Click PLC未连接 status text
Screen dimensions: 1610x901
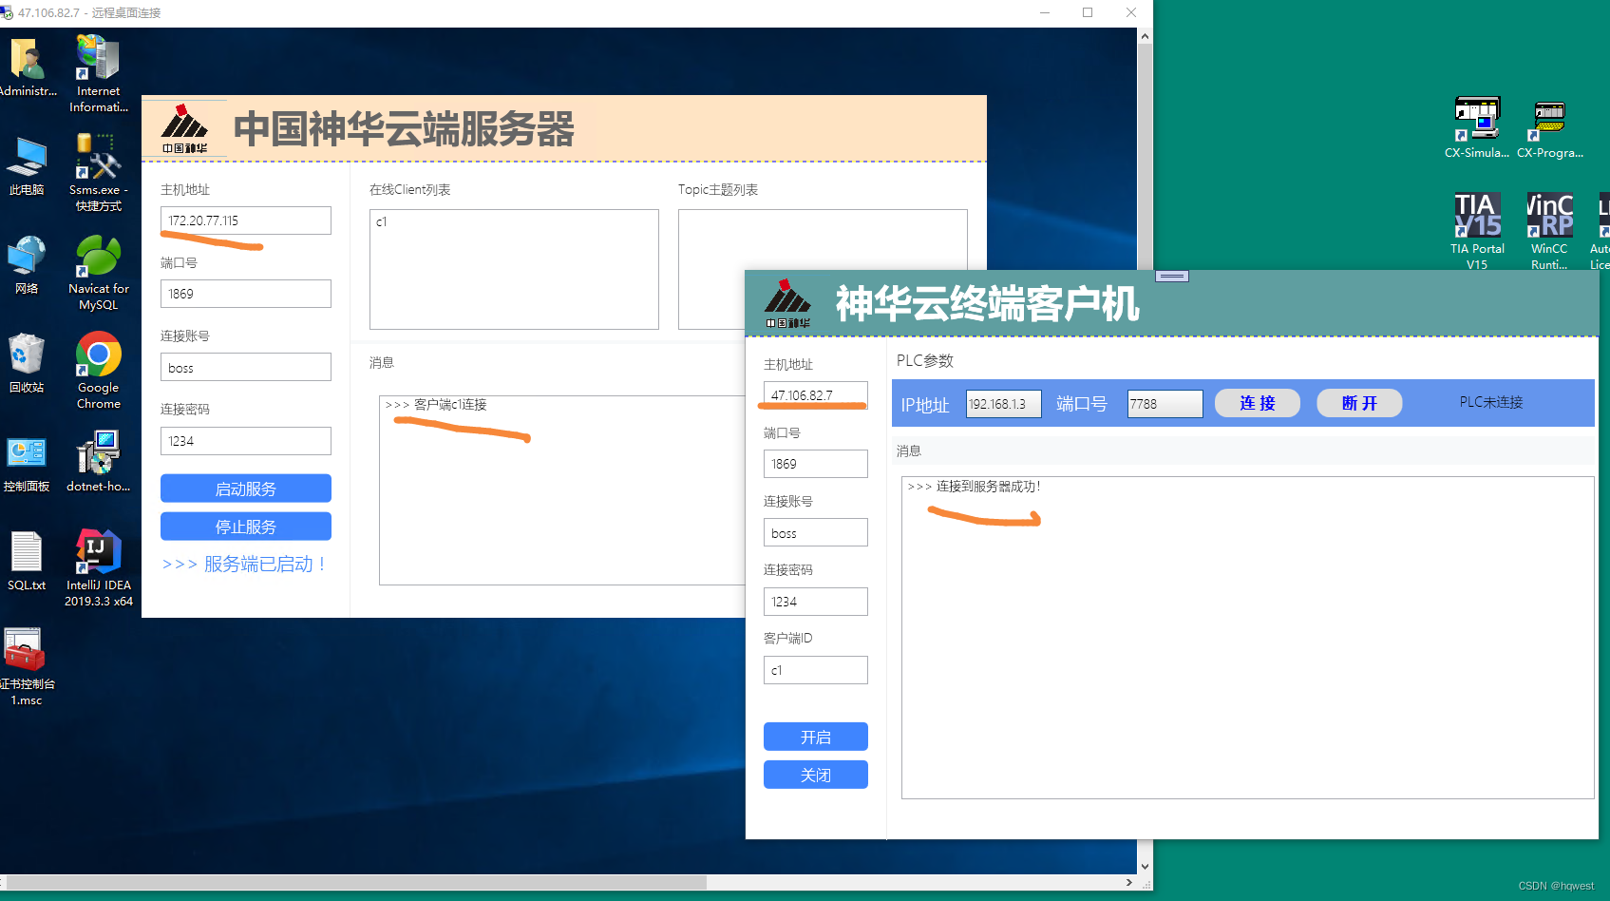[x=1491, y=402]
